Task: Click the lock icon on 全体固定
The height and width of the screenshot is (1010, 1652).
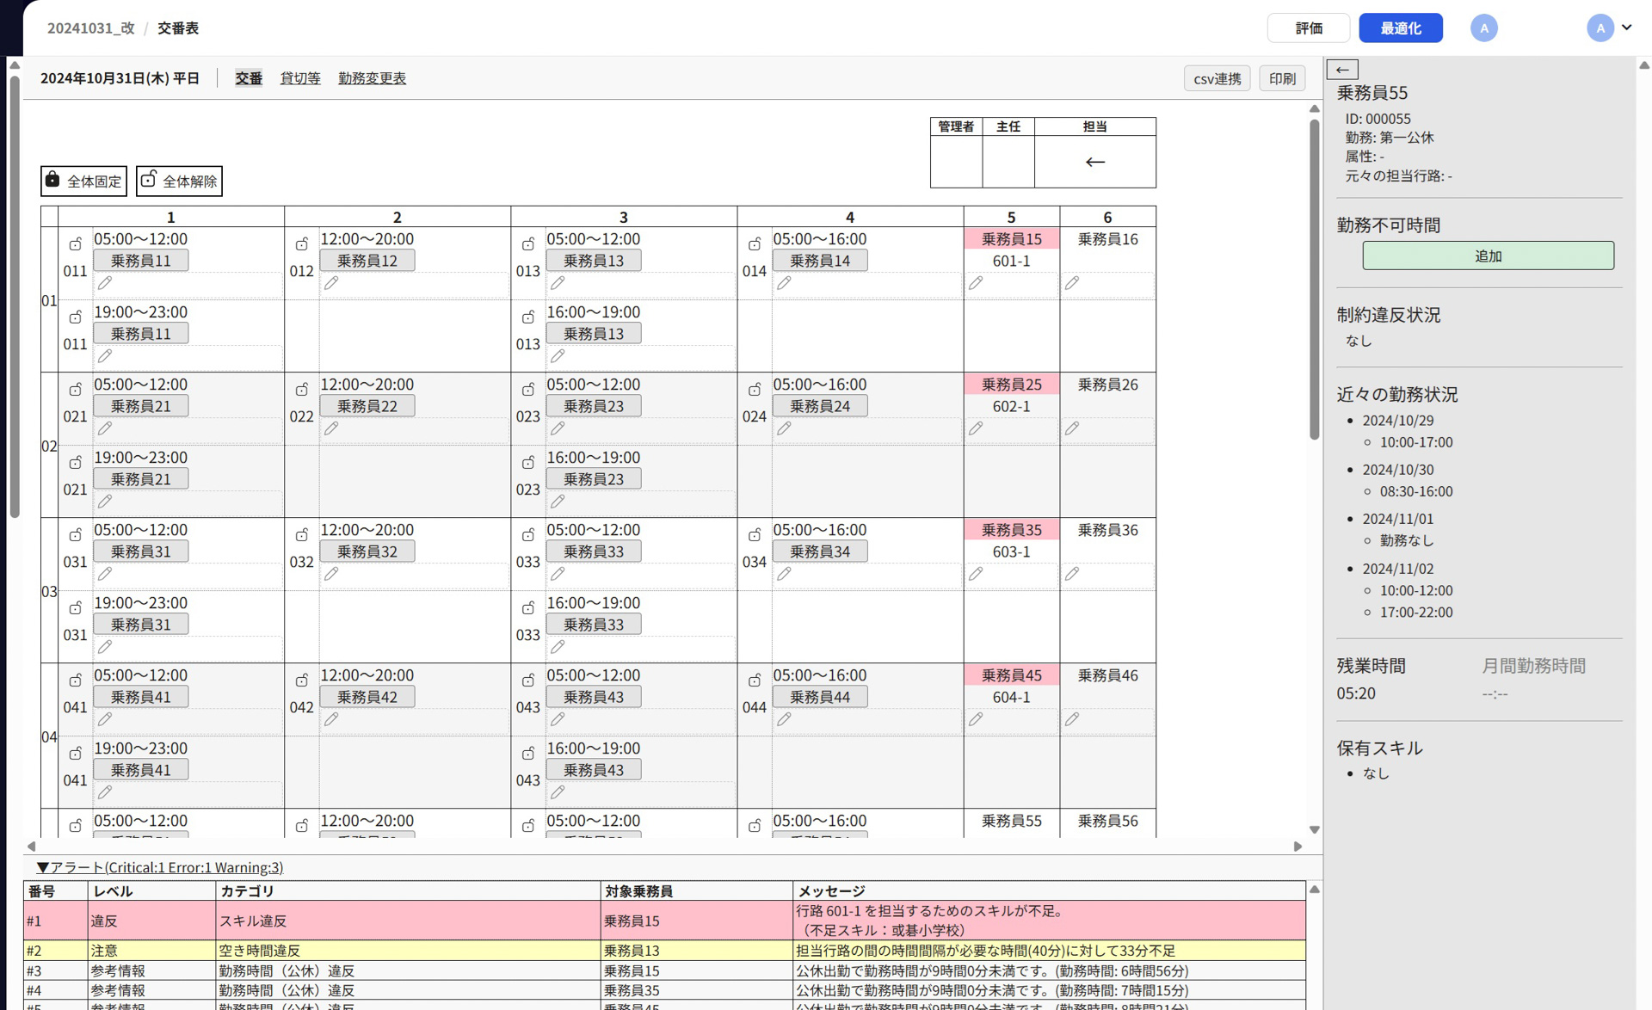Action: (x=53, y=180)
